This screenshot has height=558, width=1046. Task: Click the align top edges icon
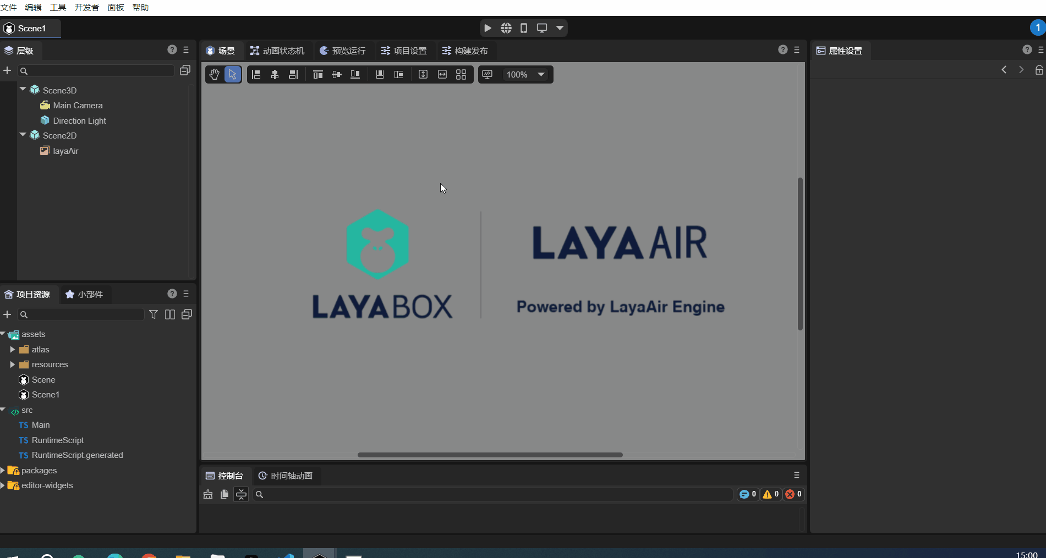(317, 74)
